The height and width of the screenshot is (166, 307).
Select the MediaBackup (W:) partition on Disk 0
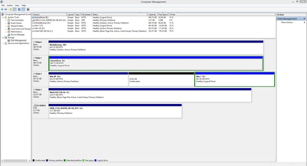point(156,48)
